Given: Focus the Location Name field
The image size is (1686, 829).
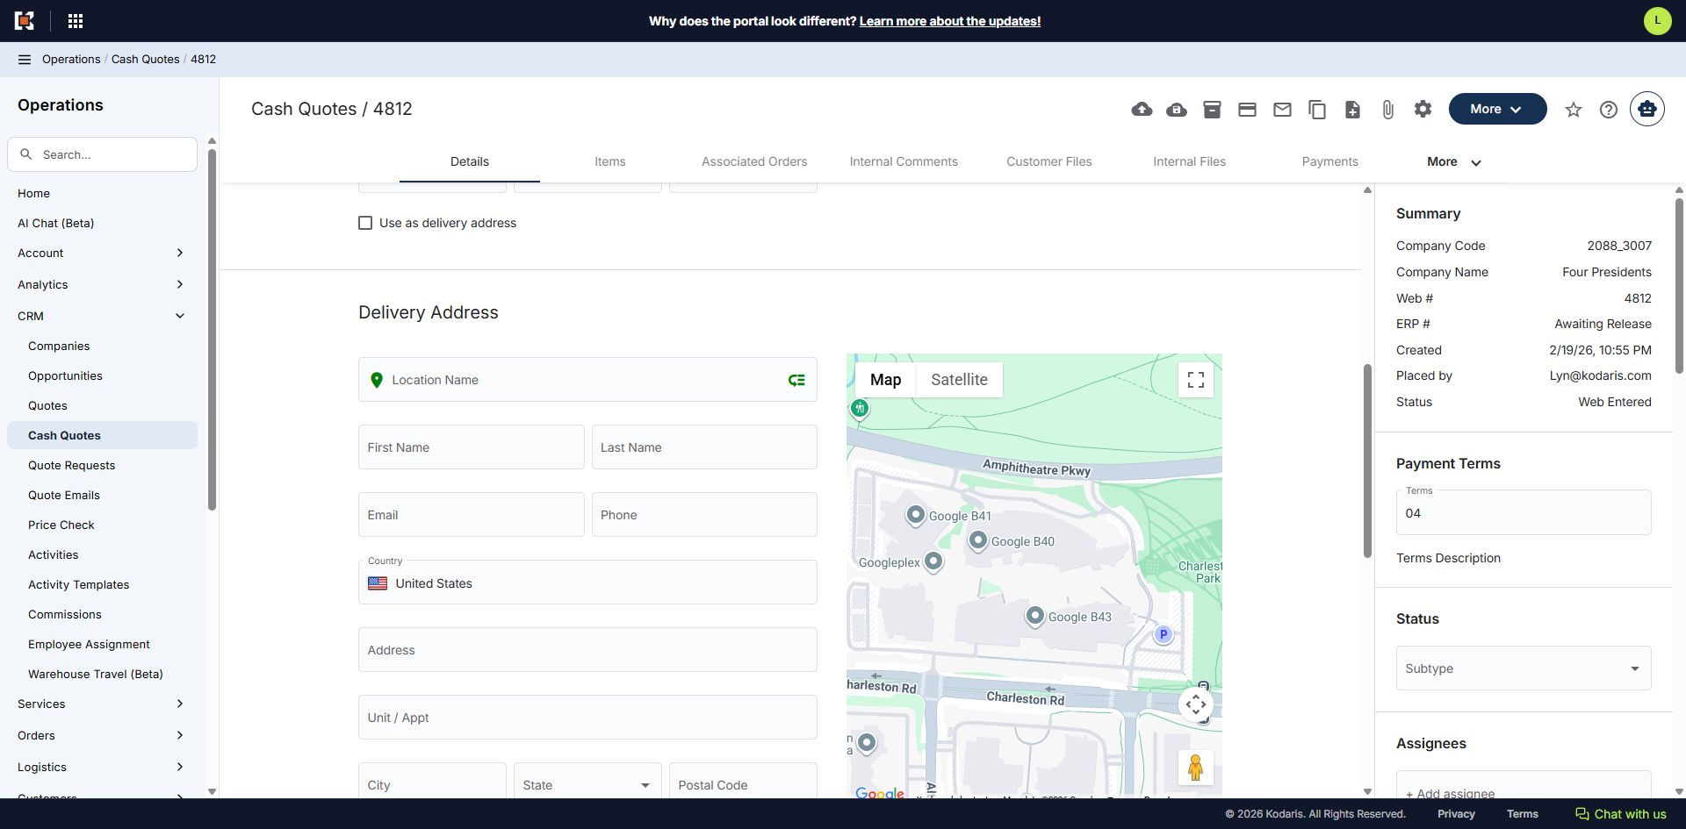Looking at the screenshot, I should 587,380.
